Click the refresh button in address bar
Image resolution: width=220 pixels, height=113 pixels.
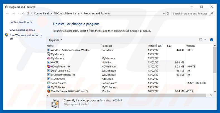(x=168, y=14)
